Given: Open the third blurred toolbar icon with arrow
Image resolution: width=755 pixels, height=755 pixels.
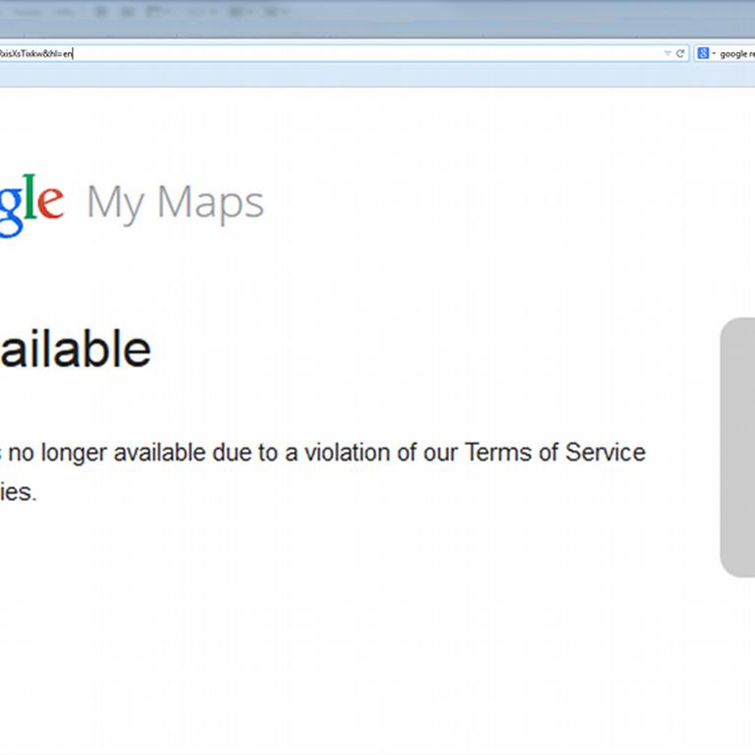Looking at the screenshot, I should 157,12.
